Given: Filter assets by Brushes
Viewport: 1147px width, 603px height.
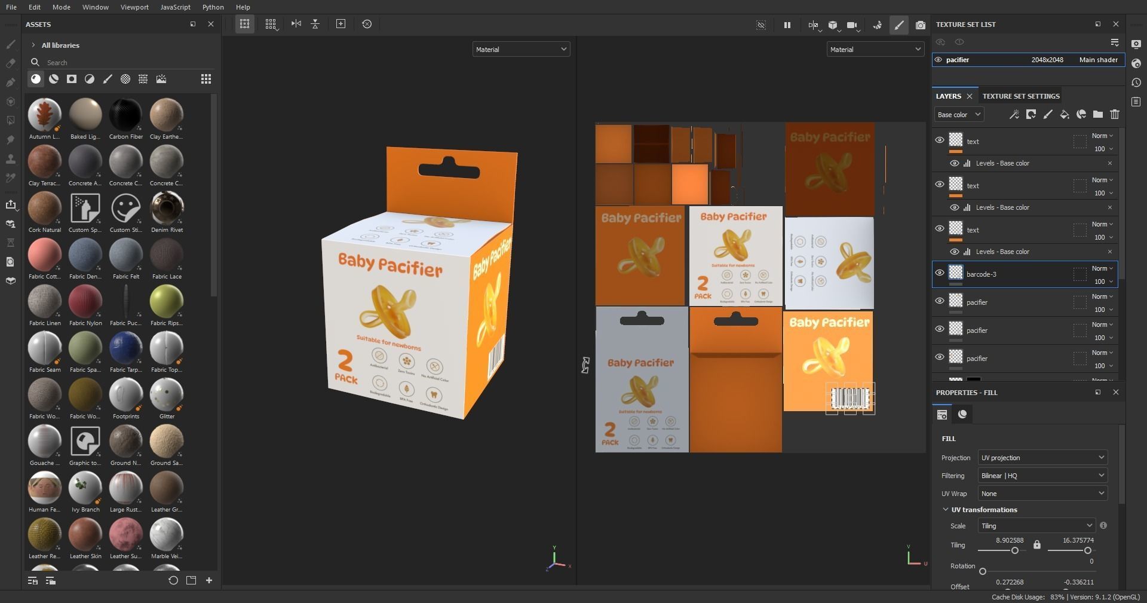Looking at the screenshot, I should click(108, 79).
